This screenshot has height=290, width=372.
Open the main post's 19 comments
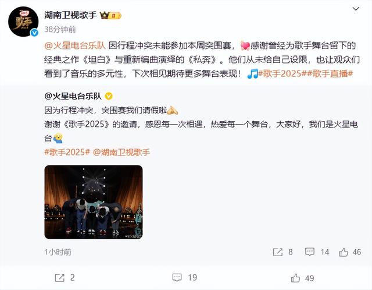point(185,277)
